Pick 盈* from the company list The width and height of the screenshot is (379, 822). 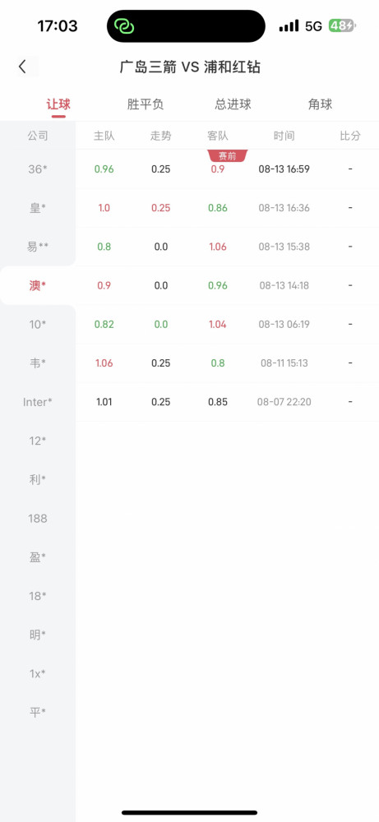[x=38, y=557]
